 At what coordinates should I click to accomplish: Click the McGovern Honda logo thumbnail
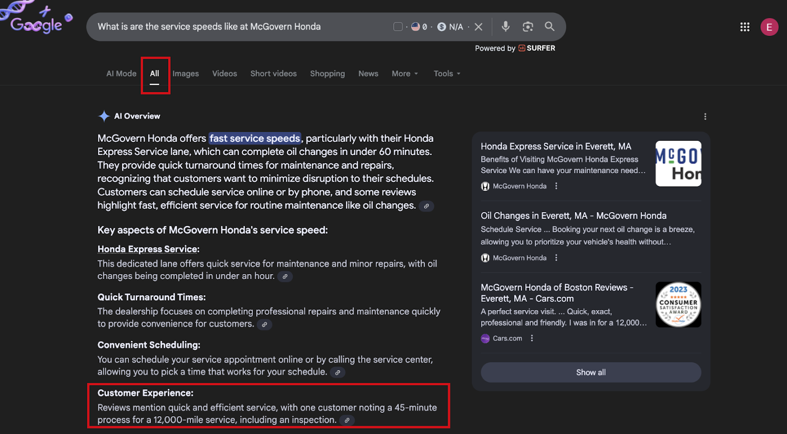[678, 163]
